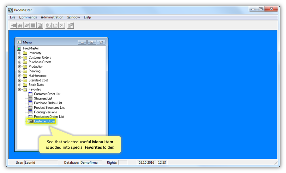
Task: Click the Customer Order List table icon
Action: [30, 94]
